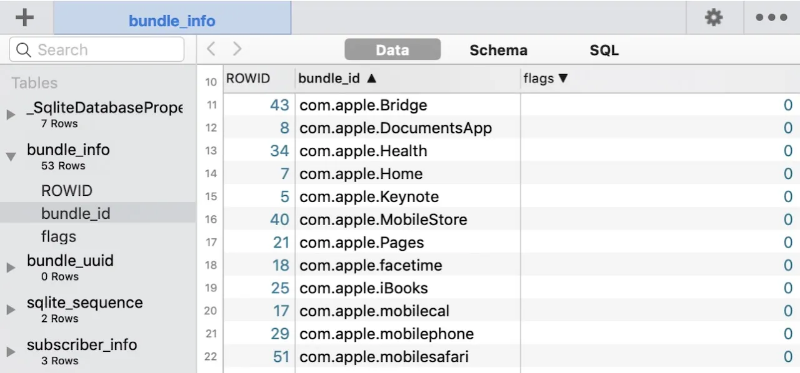
Task: Select the com.apple.Keynote row cell
Action: coord(369,197)
